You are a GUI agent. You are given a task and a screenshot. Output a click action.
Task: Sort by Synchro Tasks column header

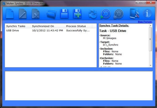point(18,26)
